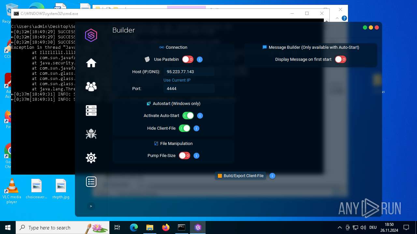Click the purple S application logo
417x234 pixels.
pyautogui.click(x=91, y=35)
